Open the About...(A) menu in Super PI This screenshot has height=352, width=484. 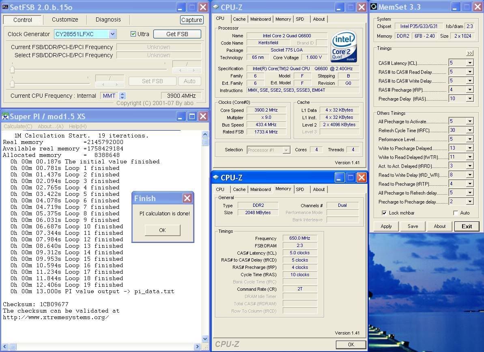51,126
